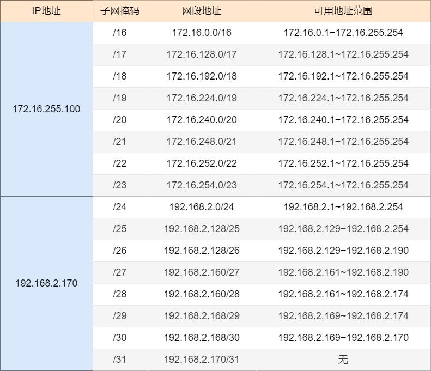
Task: Click the /16 subnet mask cell
Action: click(x=120, y=33)
